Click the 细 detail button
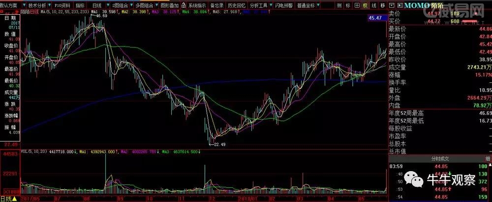 pos(488,159)
